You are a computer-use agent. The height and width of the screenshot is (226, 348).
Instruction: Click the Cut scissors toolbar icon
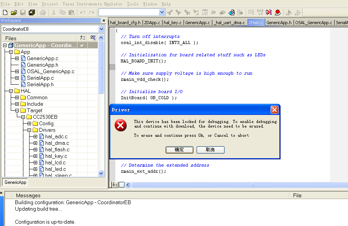(54, 13)
